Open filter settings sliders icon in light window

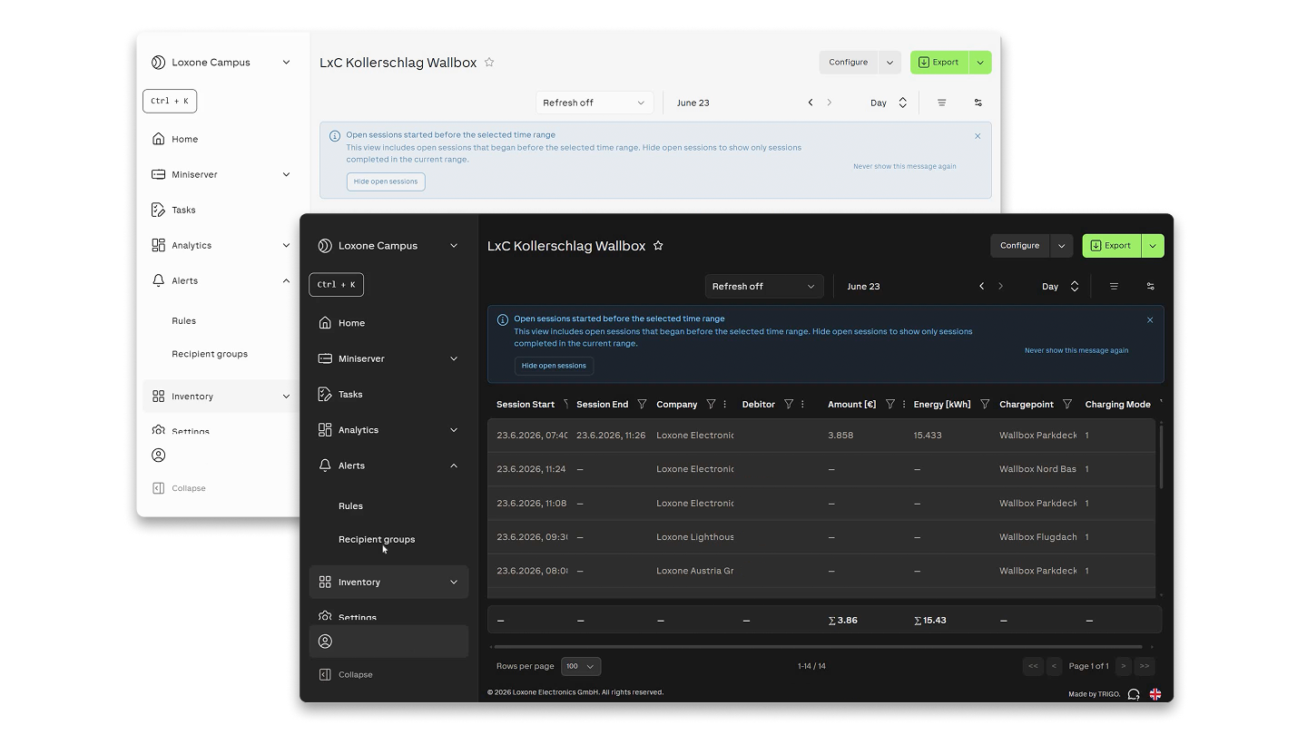[x=978, y=103]
